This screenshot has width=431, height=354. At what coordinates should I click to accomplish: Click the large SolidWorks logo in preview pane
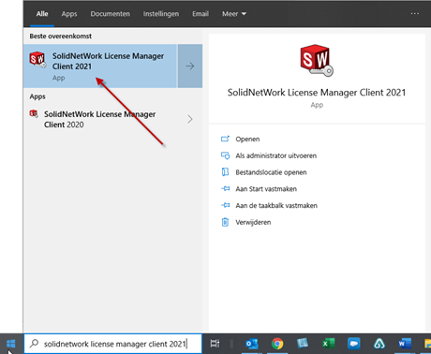click(x=317, y=60)
